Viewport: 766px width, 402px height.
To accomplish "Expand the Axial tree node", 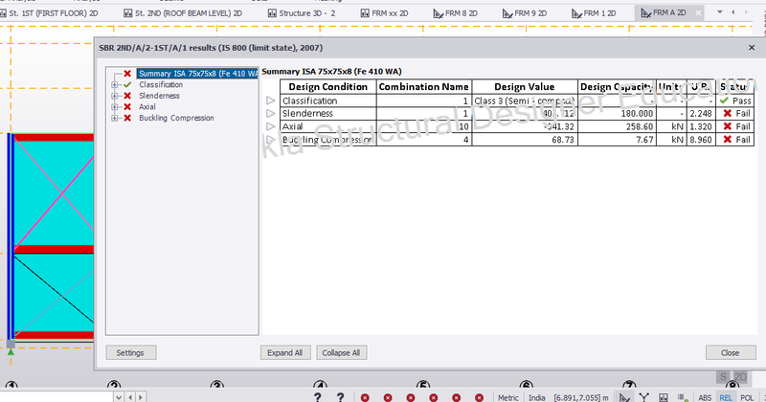I will (x=114, y=106).
